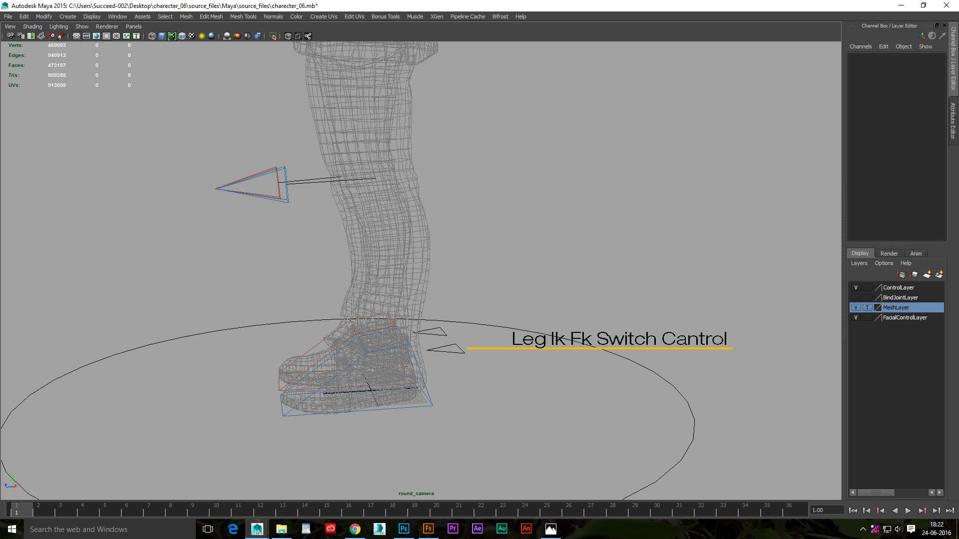Switch to the Render layer tab

[889, 254]
